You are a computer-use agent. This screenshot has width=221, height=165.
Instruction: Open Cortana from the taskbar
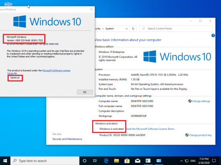(84, 161)
